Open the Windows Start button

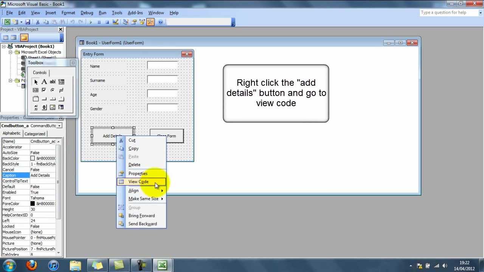pyautogui.click(x=9, y=265)
